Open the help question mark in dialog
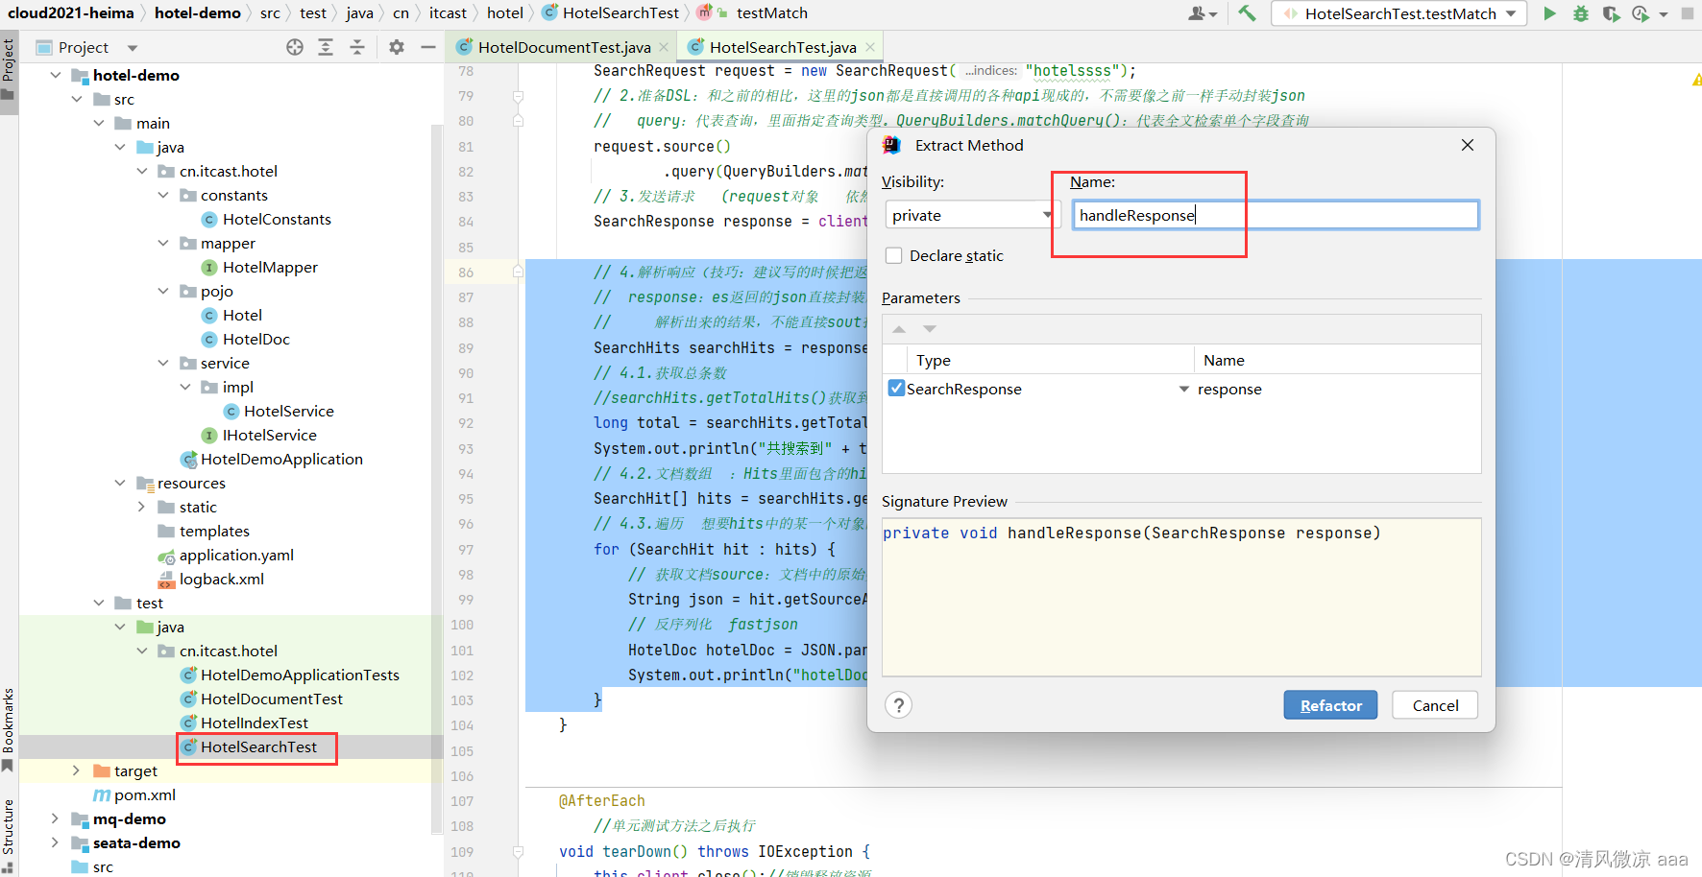The width and height of the screenshot is (1702, 877). pos(898,705)
